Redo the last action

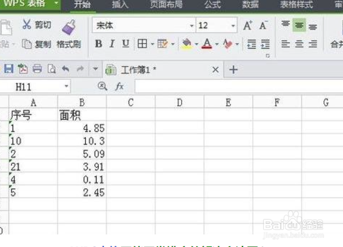80,69
